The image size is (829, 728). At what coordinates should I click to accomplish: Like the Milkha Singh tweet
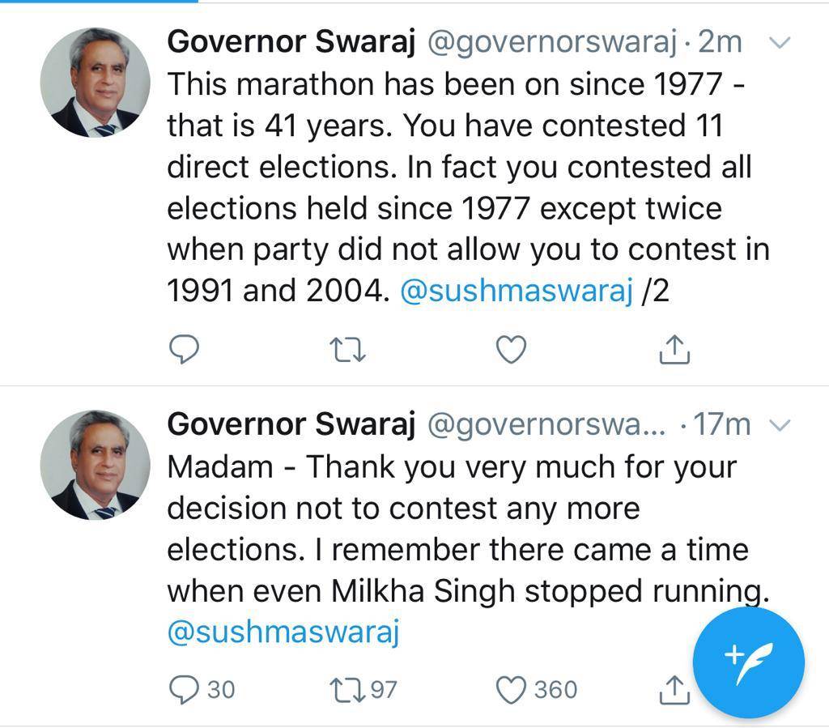pos(511,689)
